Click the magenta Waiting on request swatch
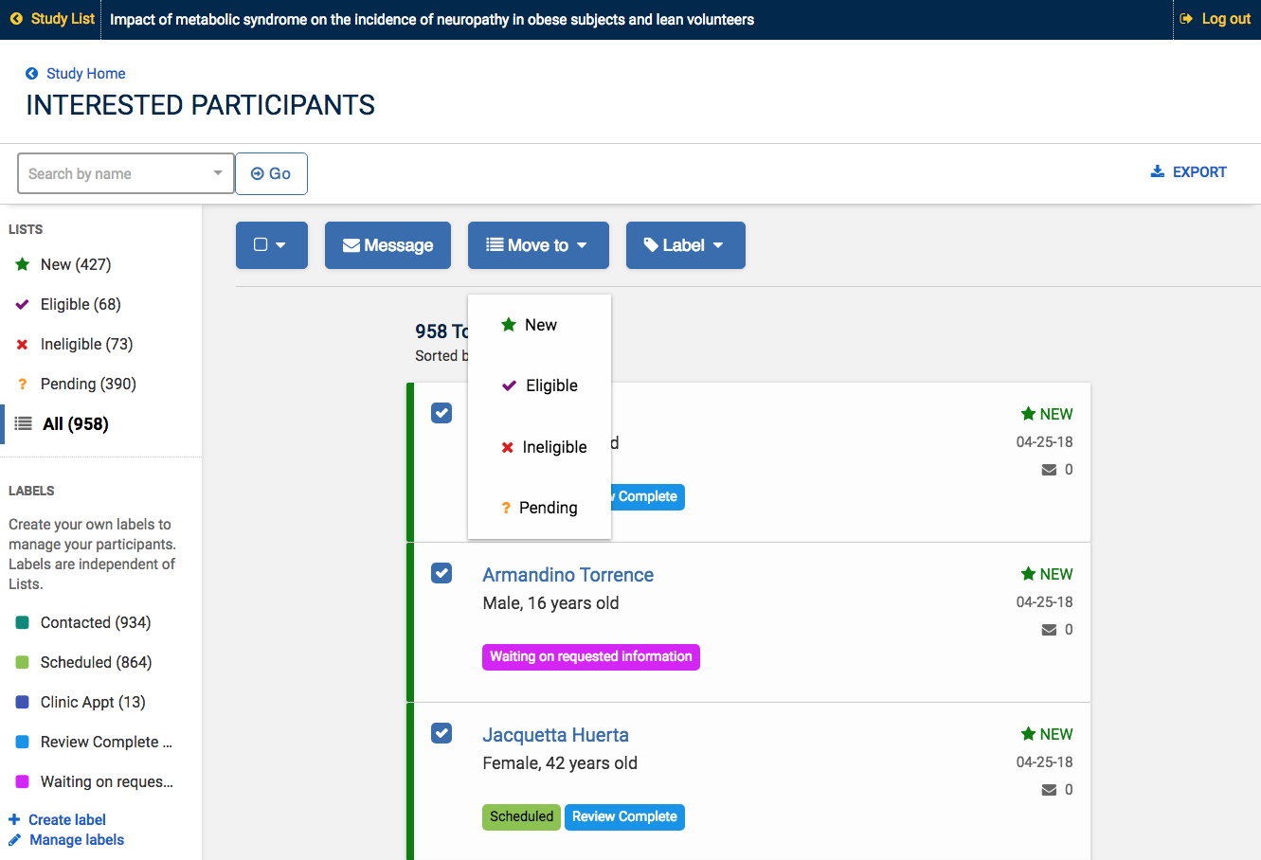1261x860 pixels. pyautogui.click(x=23, y=781)
